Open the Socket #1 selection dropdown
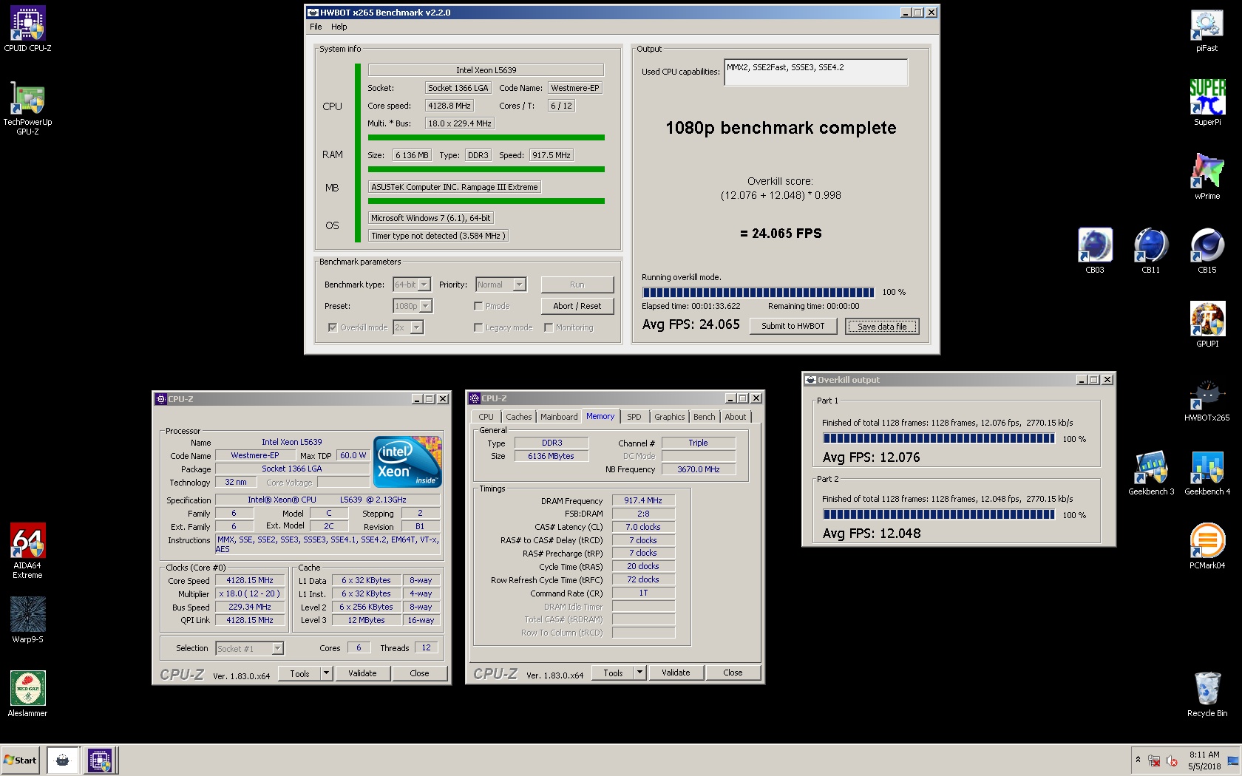1242x776 pixels. (250, 648)
